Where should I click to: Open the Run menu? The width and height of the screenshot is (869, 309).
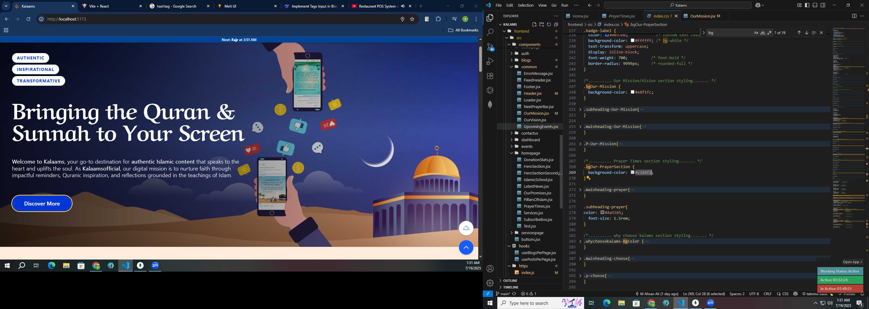coord(564,5)
